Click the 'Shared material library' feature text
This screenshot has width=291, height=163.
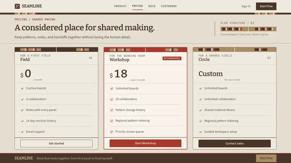click(x=220, y=110)
